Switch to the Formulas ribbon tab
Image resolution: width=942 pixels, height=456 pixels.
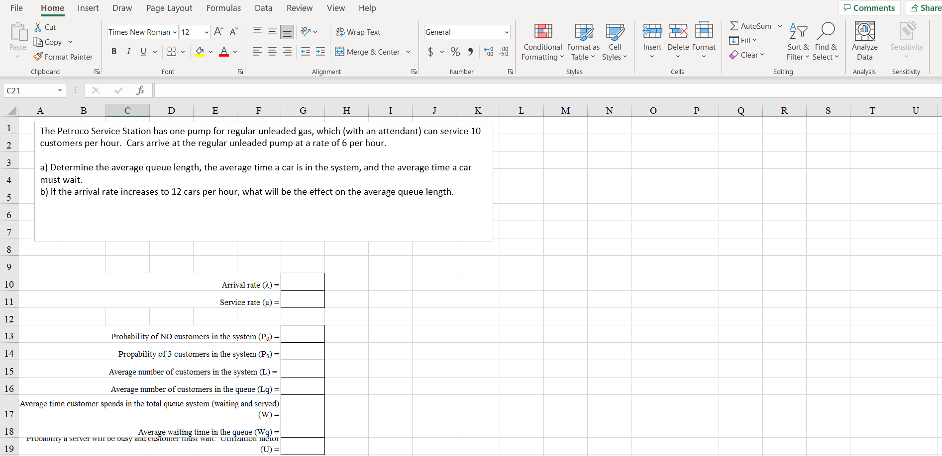click(x=223, y=8)
